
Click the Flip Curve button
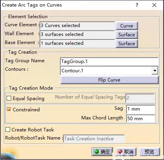109,80
